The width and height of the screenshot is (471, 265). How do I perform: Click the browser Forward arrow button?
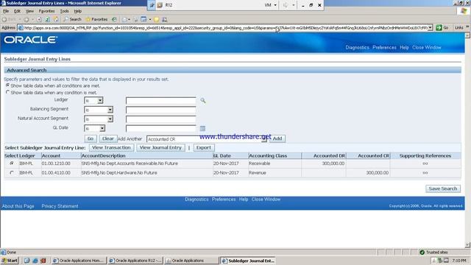point(26,19)
